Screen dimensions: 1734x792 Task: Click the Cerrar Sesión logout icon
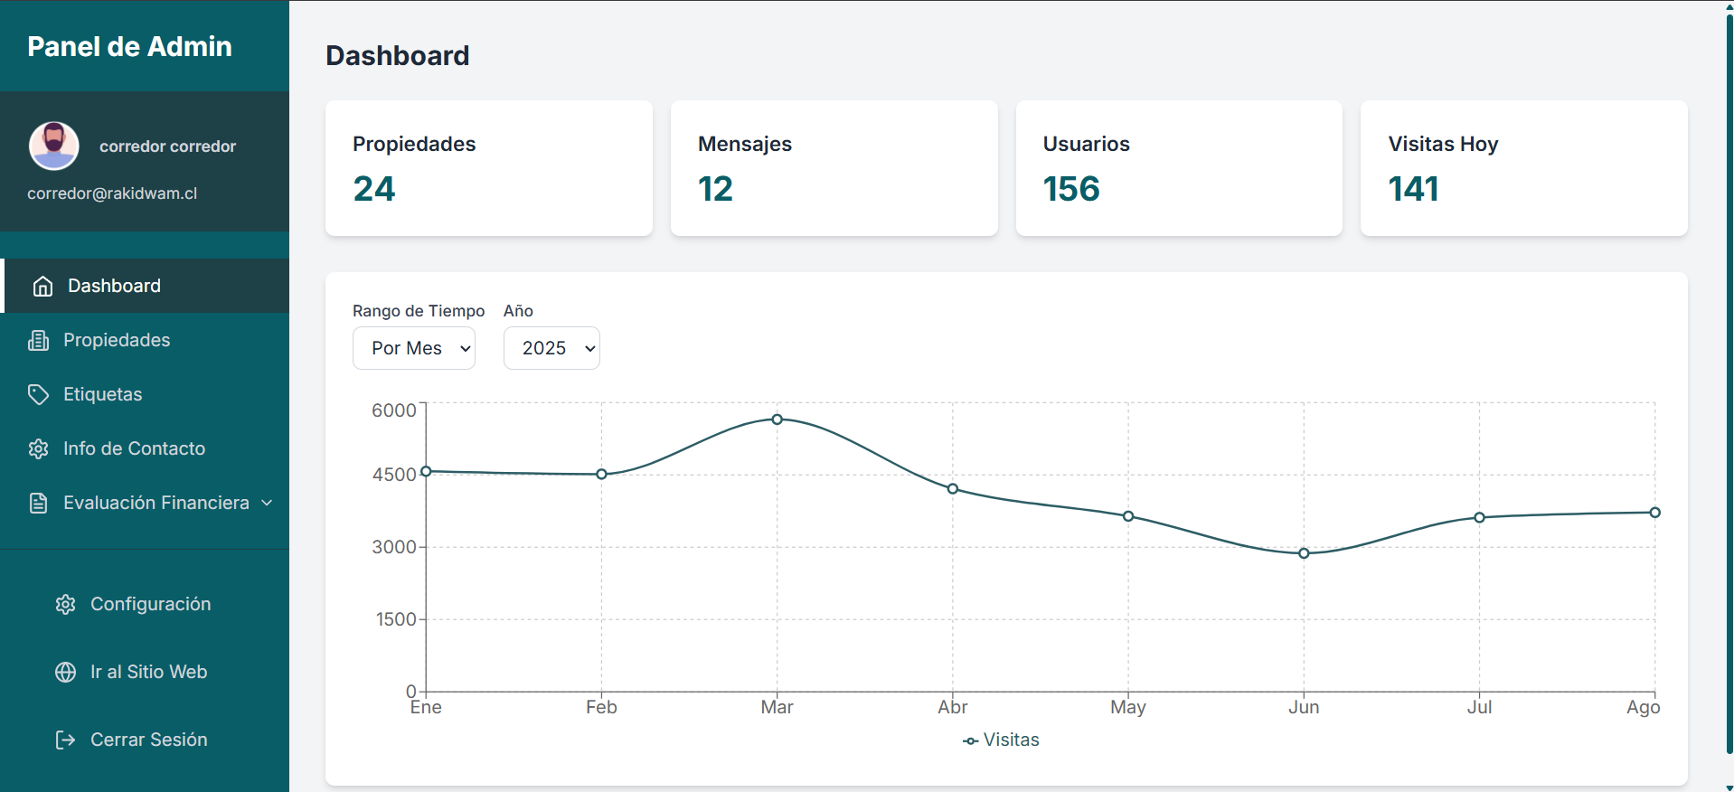(x=65, y=740)
